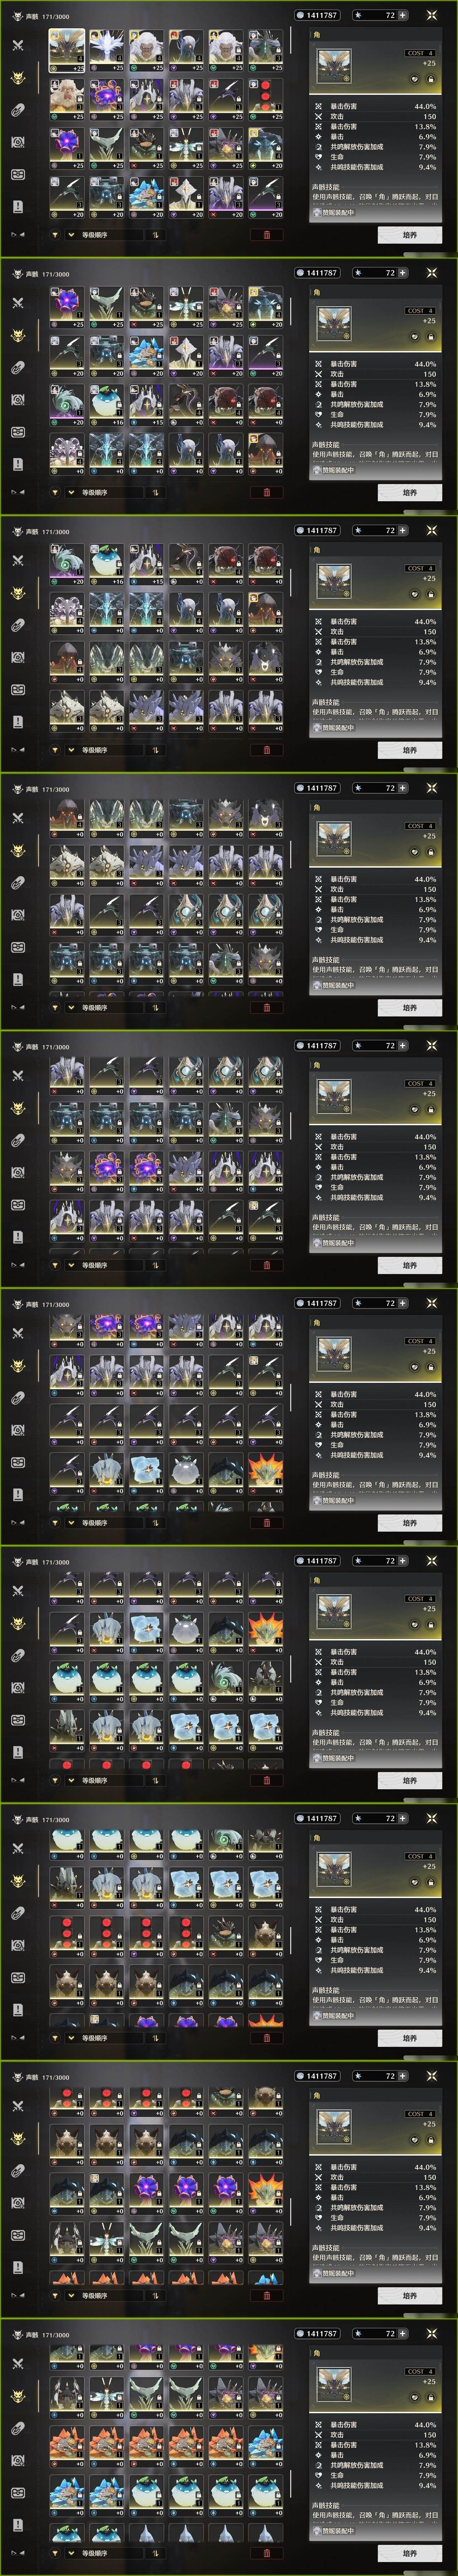
Task: Click the red discard icon in third screenshot
Action: click(x=266, y=750)
